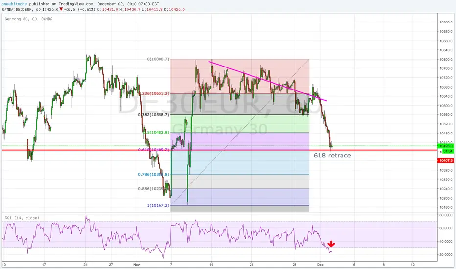Click the 12 date label on time axis

pos(413,264)
